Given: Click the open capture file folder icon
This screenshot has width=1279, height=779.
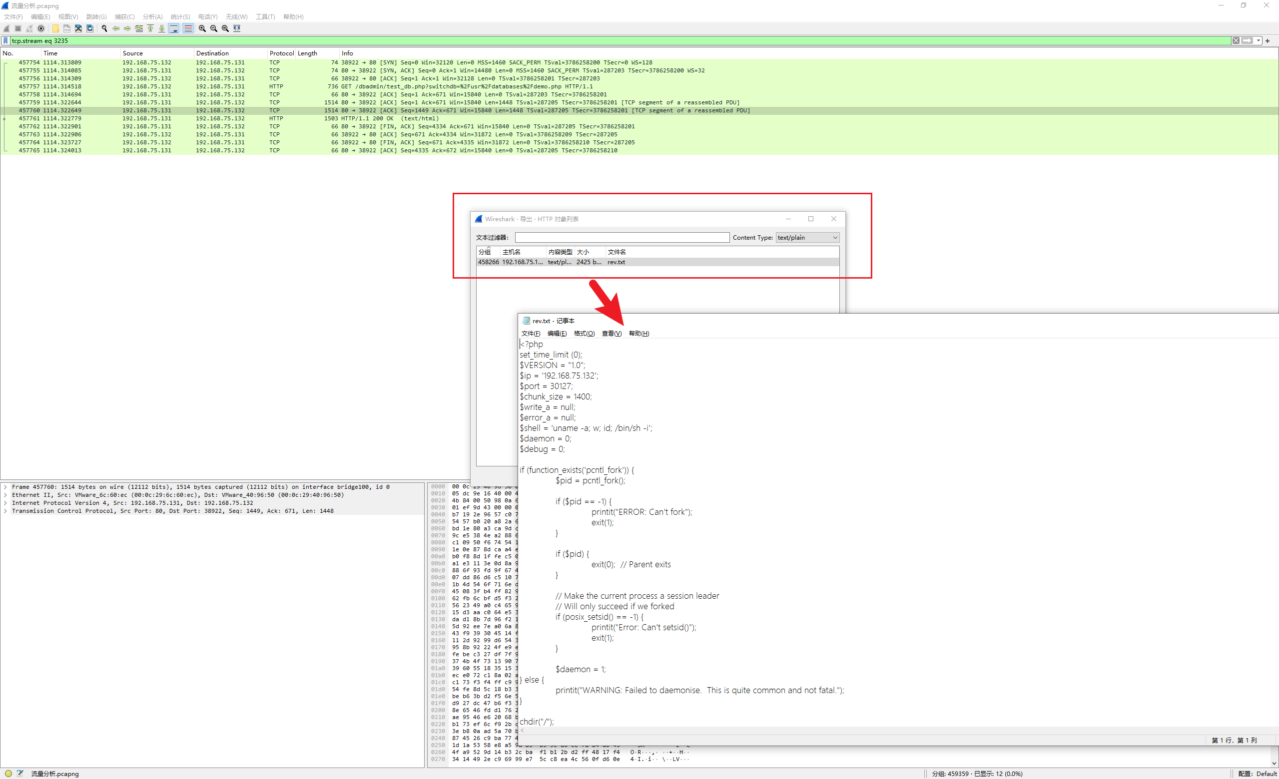Looking at the screenshot, I should click(55, 28).
